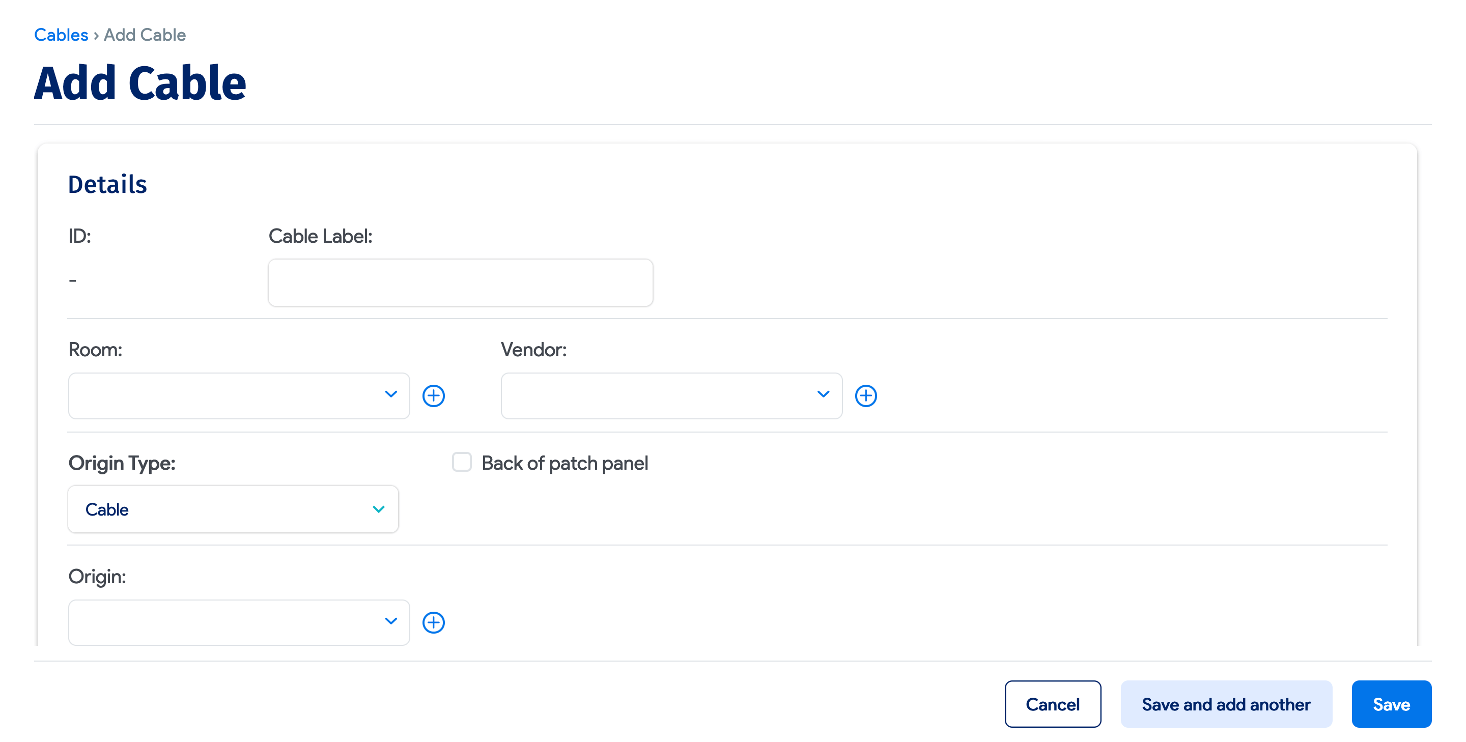Click the Details section heading
Screen dimensions: 1466x742
point(107,184)
